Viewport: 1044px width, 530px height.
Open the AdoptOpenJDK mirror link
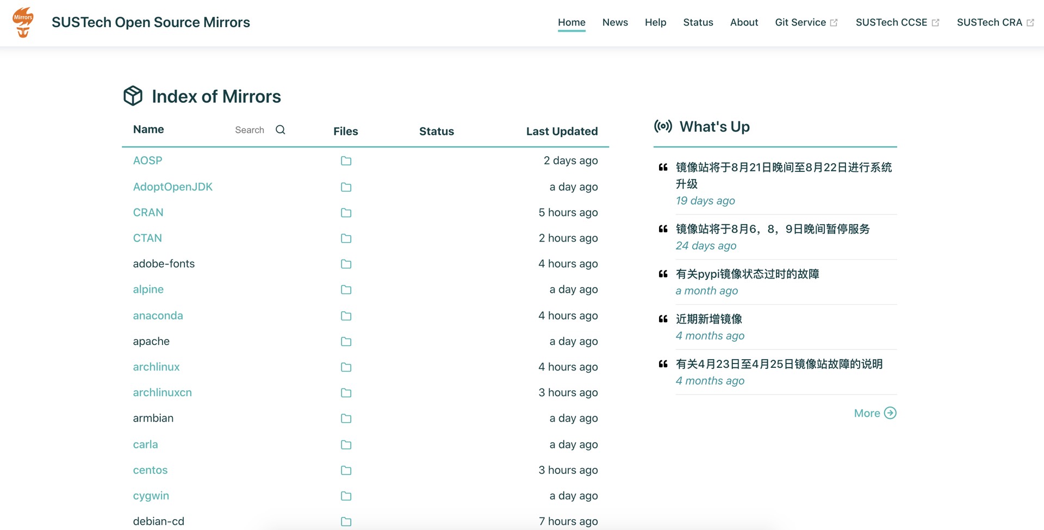point(172,187)
